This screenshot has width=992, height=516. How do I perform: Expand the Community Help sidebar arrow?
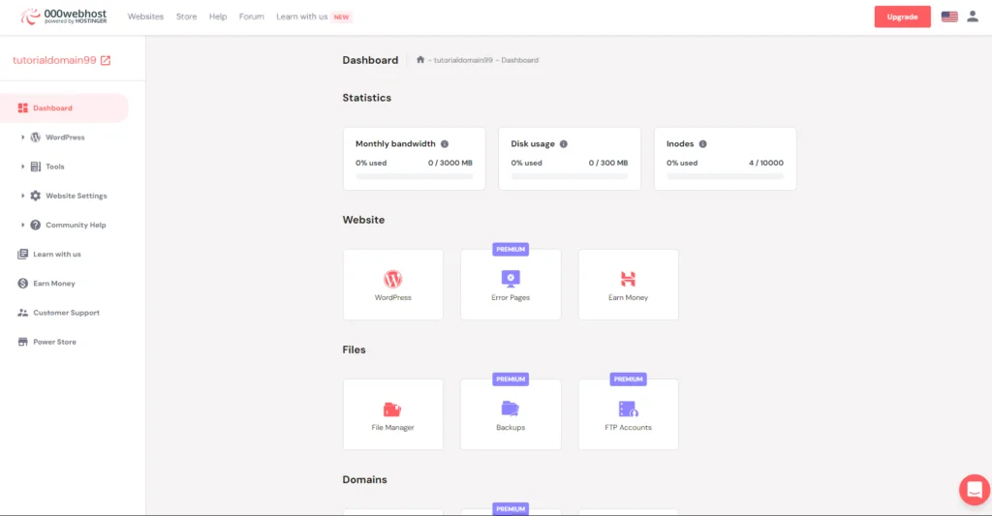tap(23, 225)
